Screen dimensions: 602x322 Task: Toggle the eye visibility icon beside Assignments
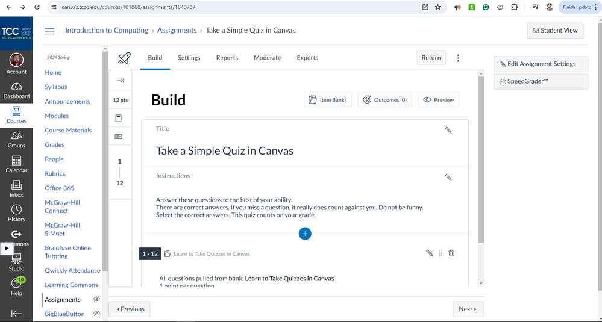point(96,299)
